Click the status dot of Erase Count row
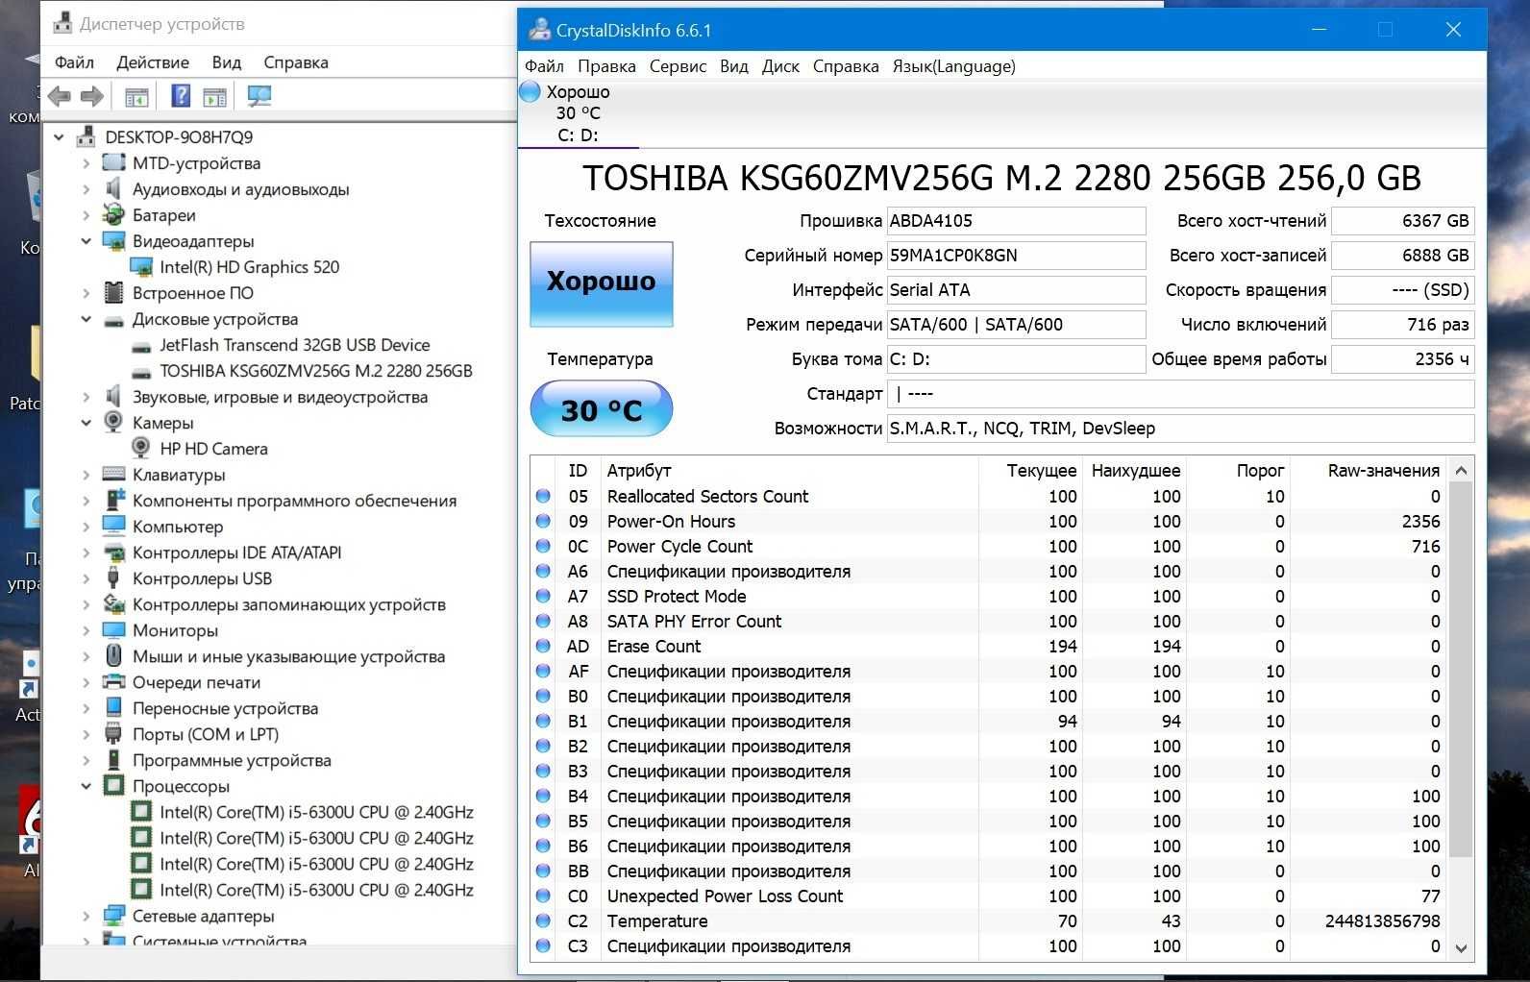This screenshot has height=982, width=1530. (x=543, y=647)
